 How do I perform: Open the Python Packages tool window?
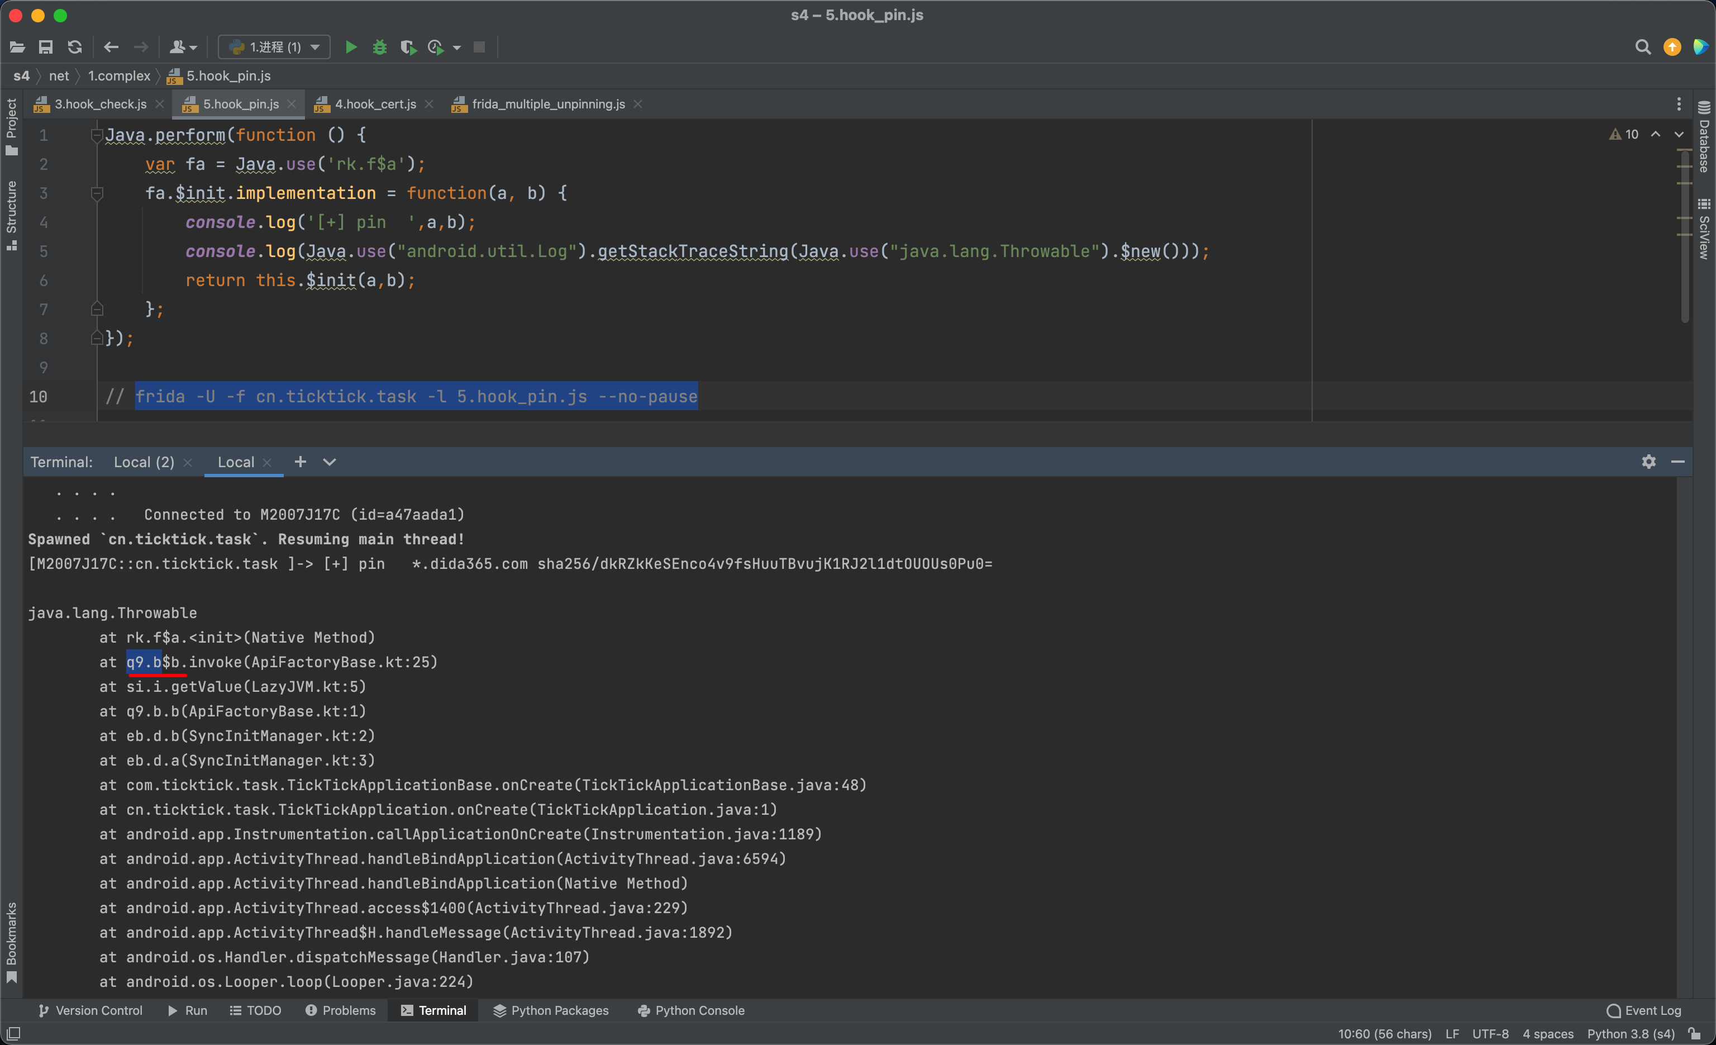[551, 1010]
